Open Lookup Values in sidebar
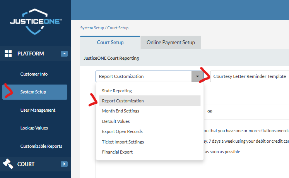 coord(34,128)
